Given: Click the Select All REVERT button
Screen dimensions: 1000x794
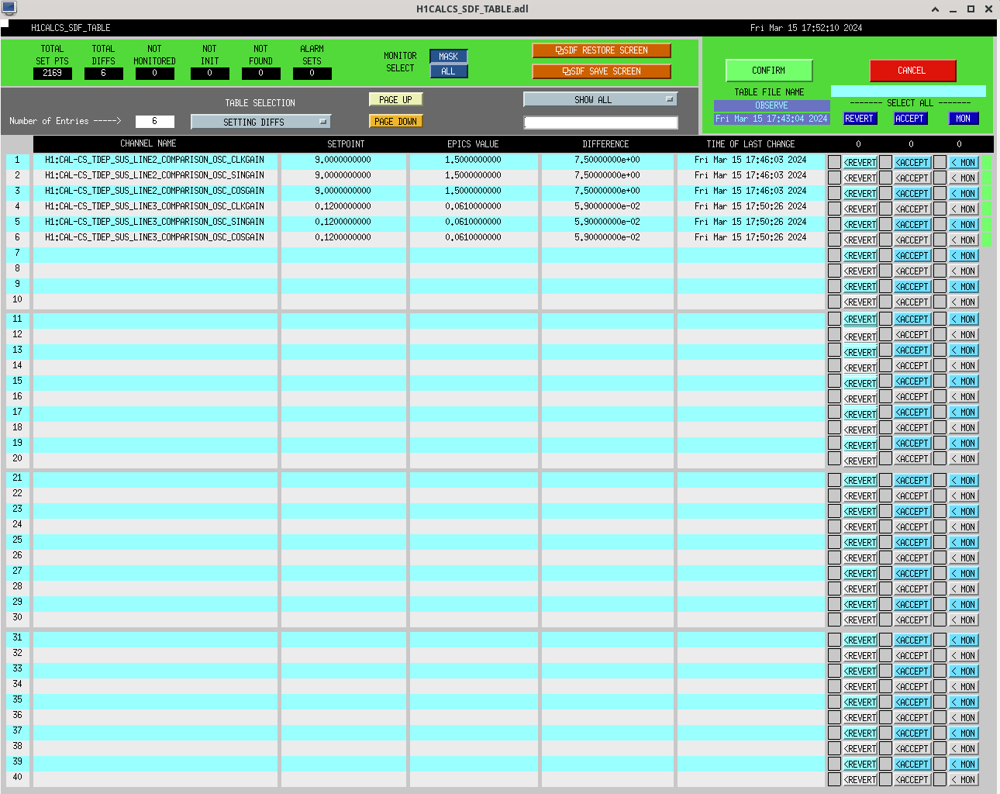Looking at the screenshot, I should coord(859,119).
